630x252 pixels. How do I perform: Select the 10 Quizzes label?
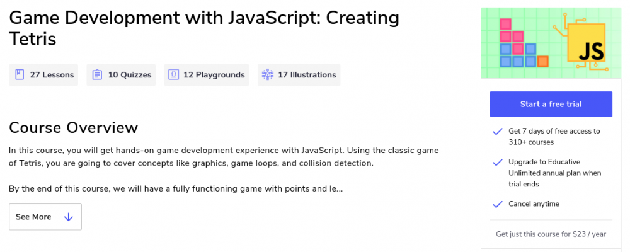pos(129,75)
